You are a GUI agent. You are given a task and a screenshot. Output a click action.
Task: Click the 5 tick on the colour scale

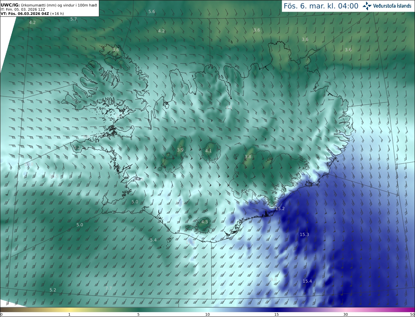(x=138, y=314)
